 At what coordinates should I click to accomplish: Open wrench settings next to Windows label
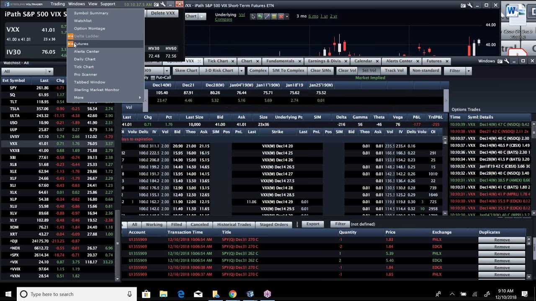[x=507, y=61]
